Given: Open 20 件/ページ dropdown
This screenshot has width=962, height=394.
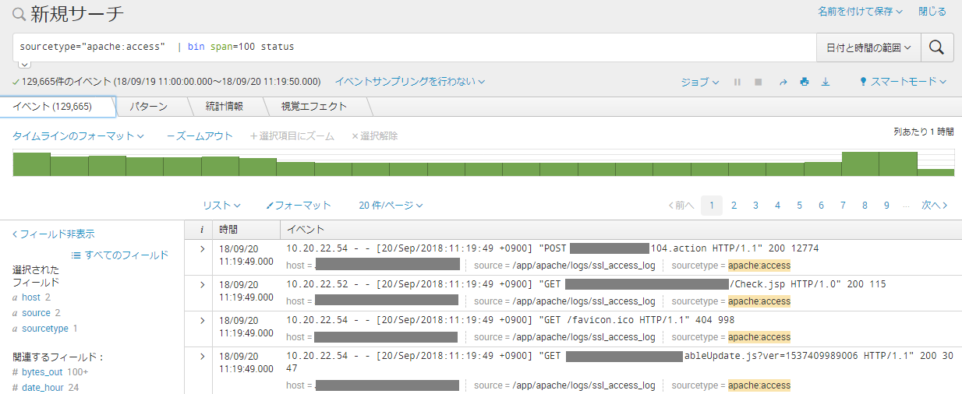Looking at the screenshot, I should [391, 205].
